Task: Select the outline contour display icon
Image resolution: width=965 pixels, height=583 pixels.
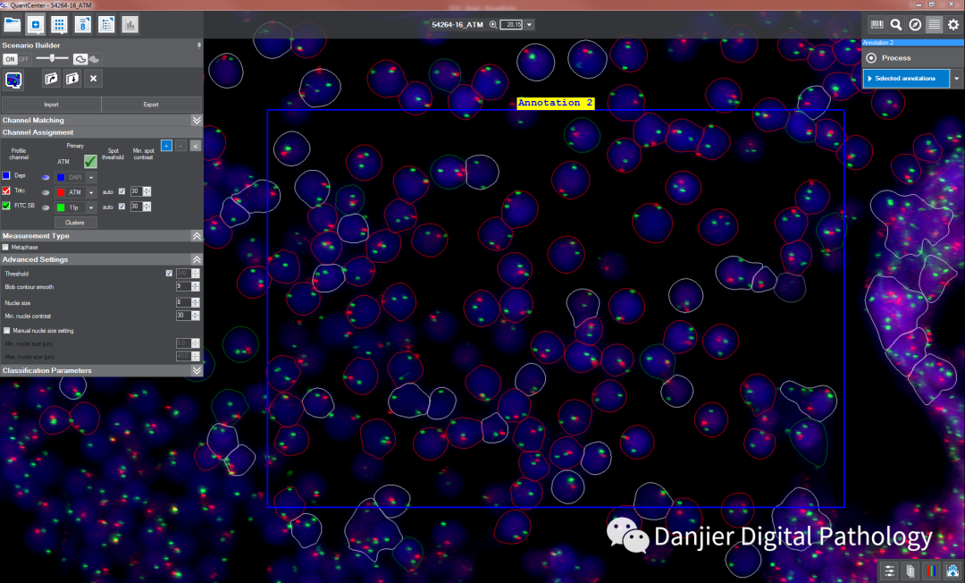Action: 80,59
